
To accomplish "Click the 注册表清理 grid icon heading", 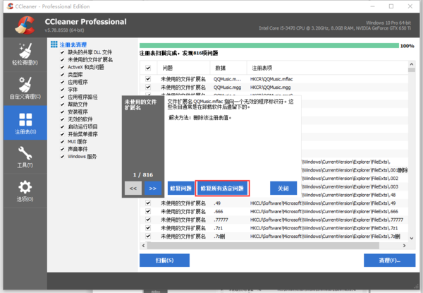I will pos(53,44).
